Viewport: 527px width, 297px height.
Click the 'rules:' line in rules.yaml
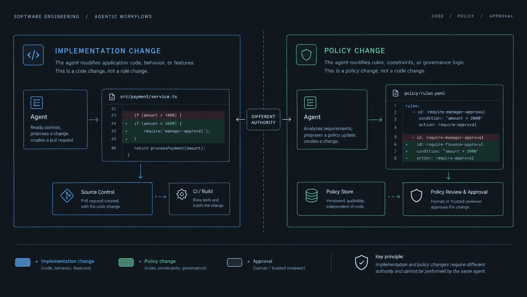[x=412, y=106]
